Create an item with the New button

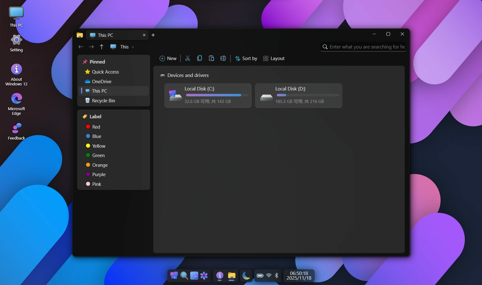(168, 58)
